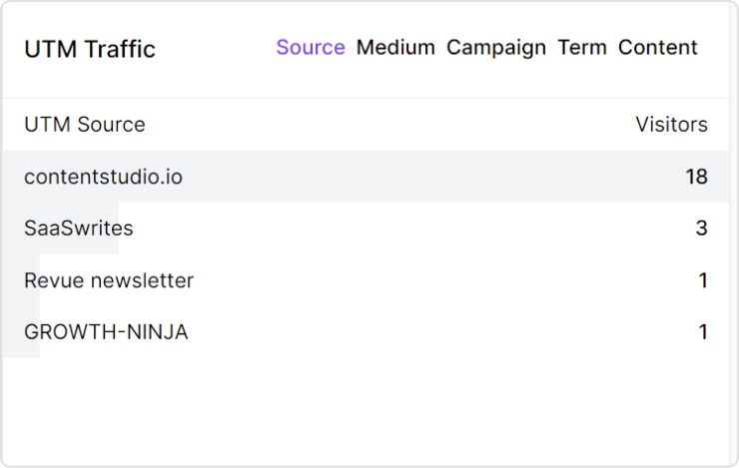Image resolution: width=739 pixels, height=468 pixels.
Task: Click the SaaSwrites visitor count 3
Action: click(701, 229)
